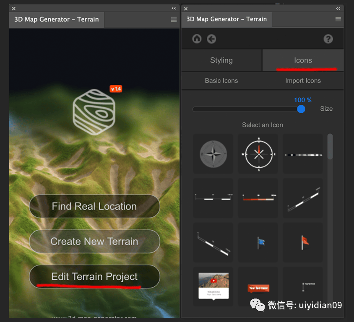
Task: Open the Basic Icons sub-tab
Action: tap(221, 80)
